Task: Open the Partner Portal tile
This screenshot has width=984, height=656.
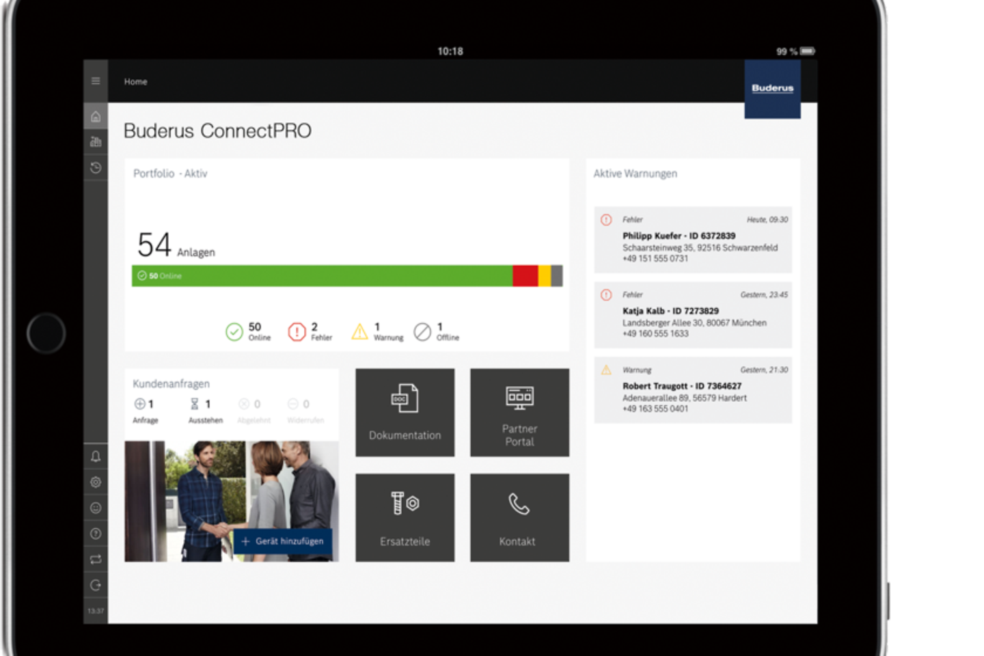Action: pyautogui.click(x=519, y=413)
